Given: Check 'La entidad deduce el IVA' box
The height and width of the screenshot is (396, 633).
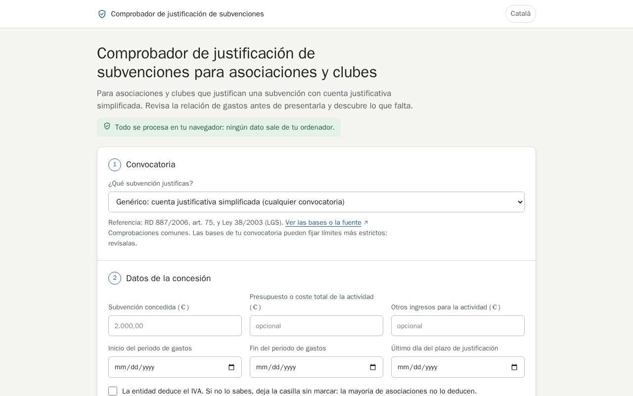Looking at the screenshot, I should click(113, 391).
